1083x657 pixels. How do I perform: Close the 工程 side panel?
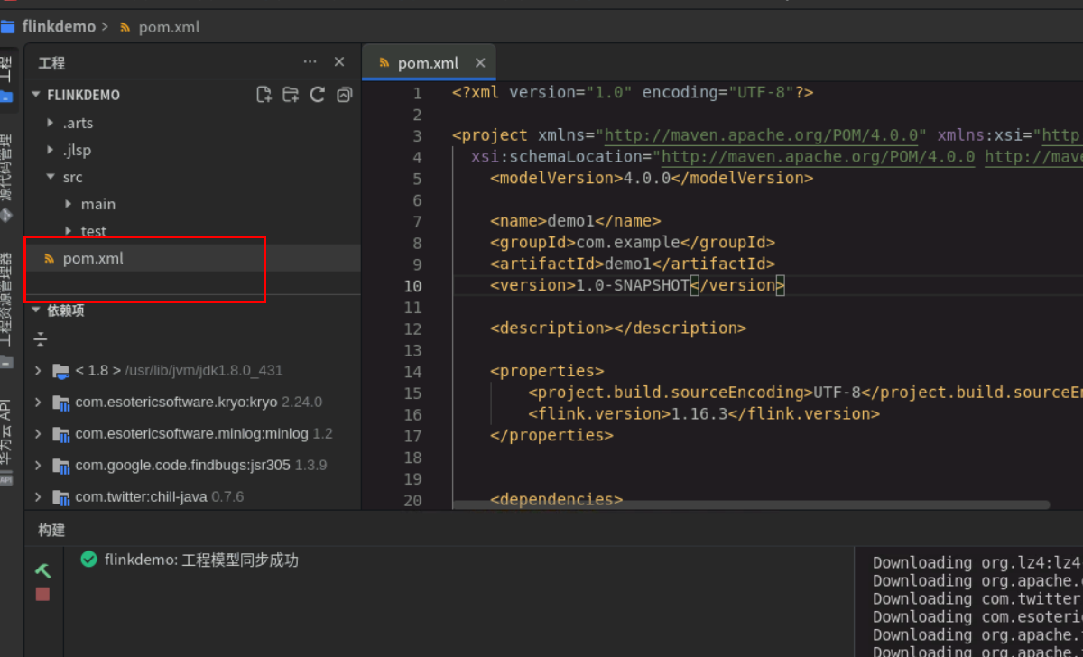339,62
